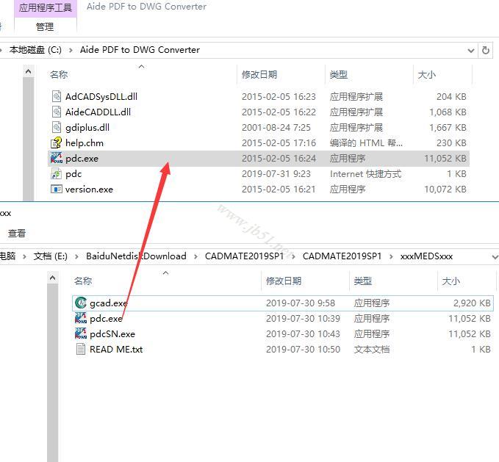The width and height of the screenshot is (499, 462).
Task: Expand chevron between the two CADMATE2019SP1 breadcrumbs
Action: (x=293, y=256)
